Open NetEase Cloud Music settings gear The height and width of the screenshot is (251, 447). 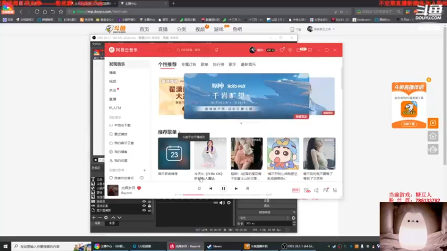290,50
